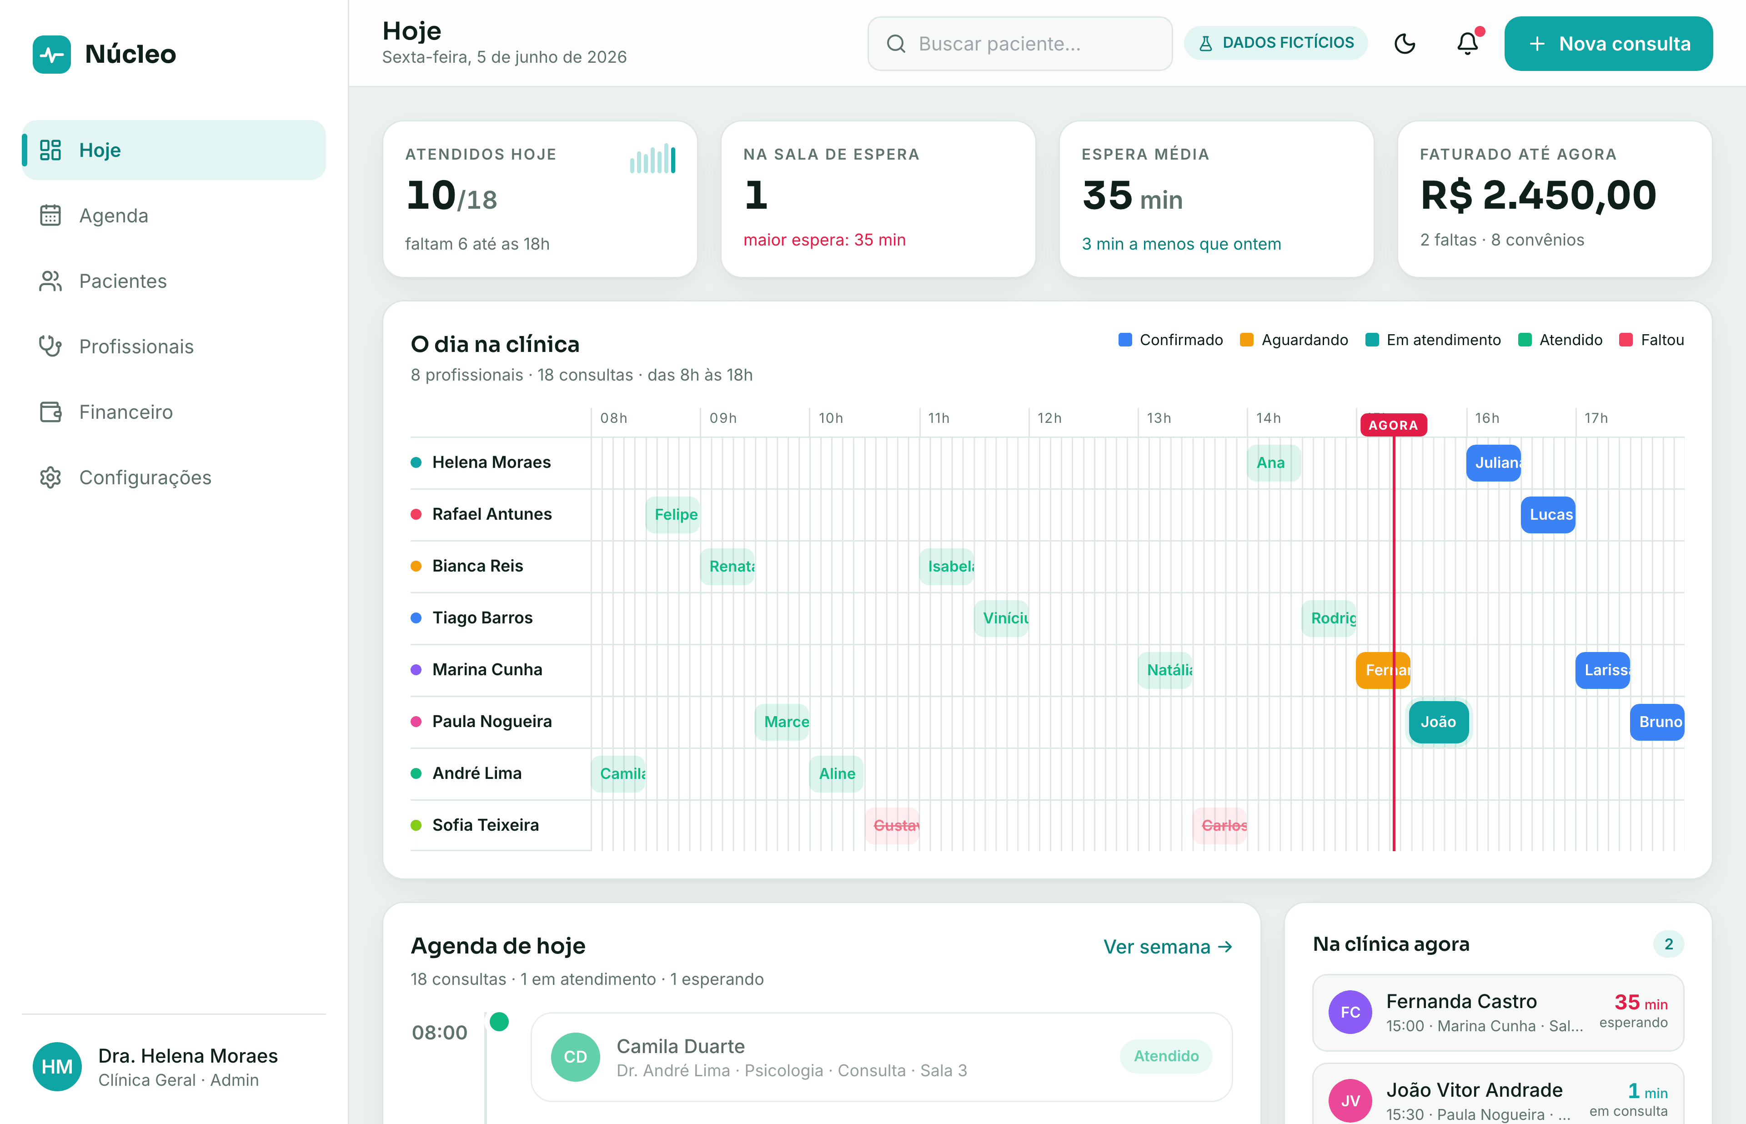Go to the Hoje dashboard menu item

click(x=174, y=151)
